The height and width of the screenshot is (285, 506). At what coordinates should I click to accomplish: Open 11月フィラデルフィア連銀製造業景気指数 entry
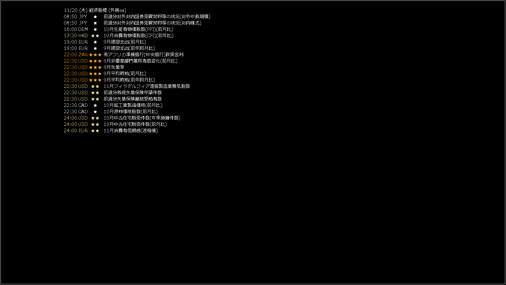point(147,86)
